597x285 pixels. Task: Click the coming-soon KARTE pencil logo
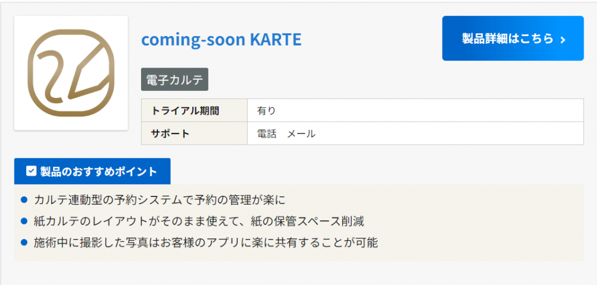[71, 73]
